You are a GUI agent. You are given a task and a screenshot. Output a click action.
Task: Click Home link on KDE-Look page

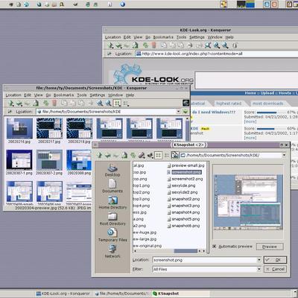point(250,93)
